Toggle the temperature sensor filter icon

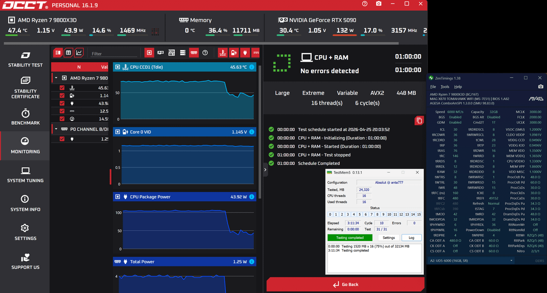coord(222,53)
